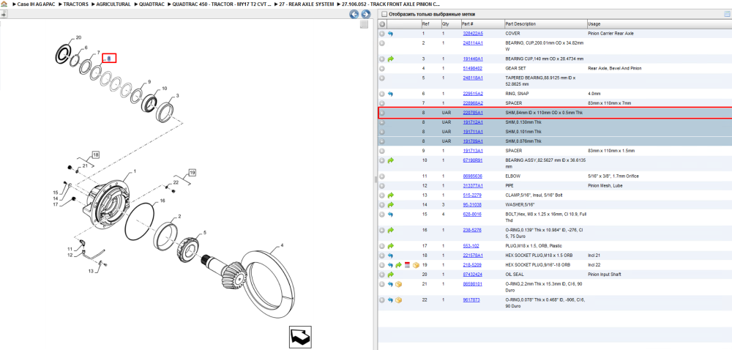Click the red list icon on row 19
732x350 pixels.
(407, 265)
